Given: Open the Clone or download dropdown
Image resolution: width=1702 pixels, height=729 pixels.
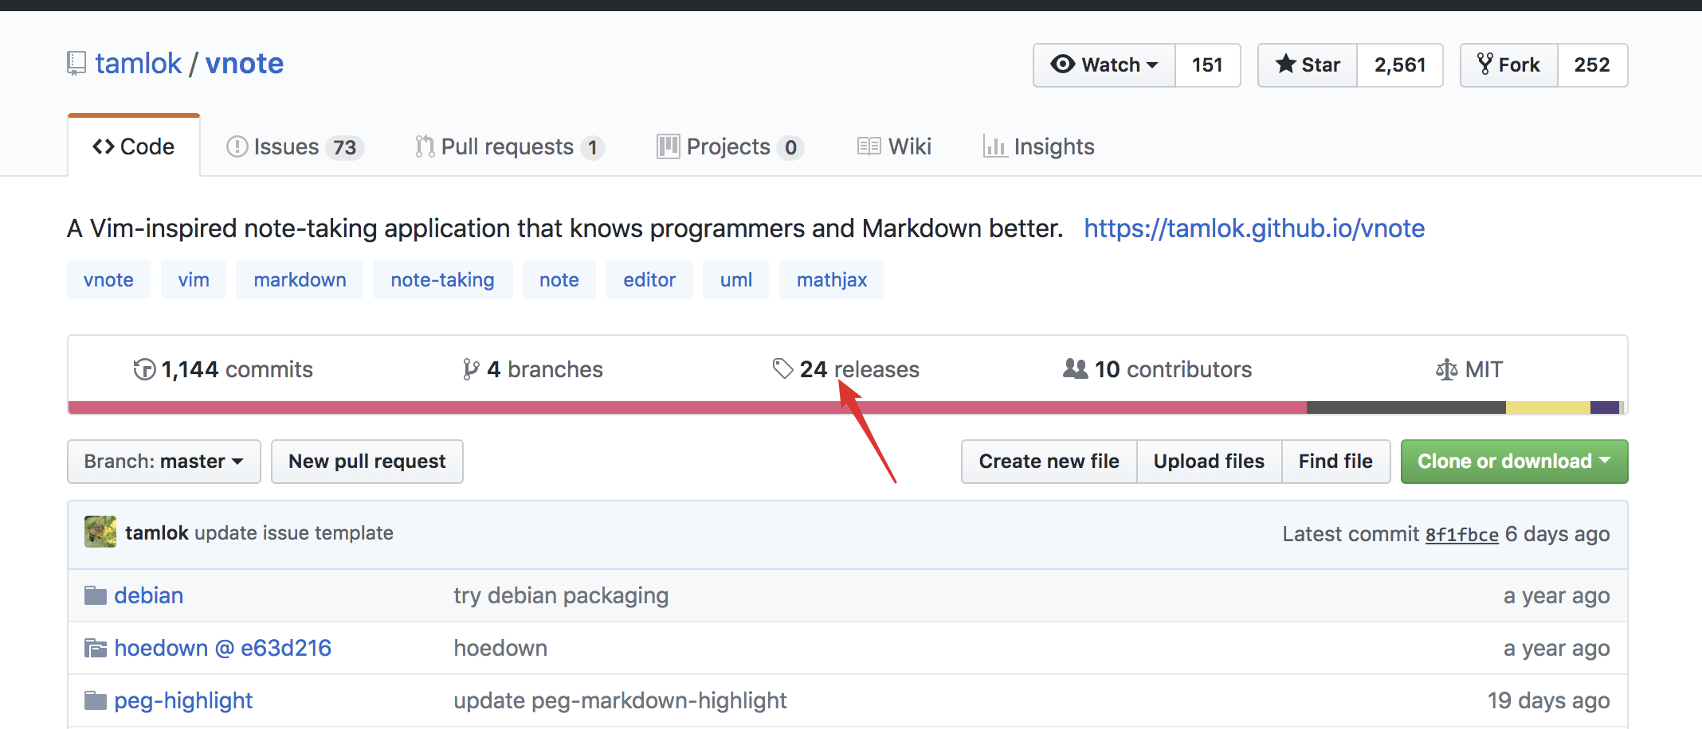Looking at the screenshot, I should pyautogui.click(x=1514, y=462).
